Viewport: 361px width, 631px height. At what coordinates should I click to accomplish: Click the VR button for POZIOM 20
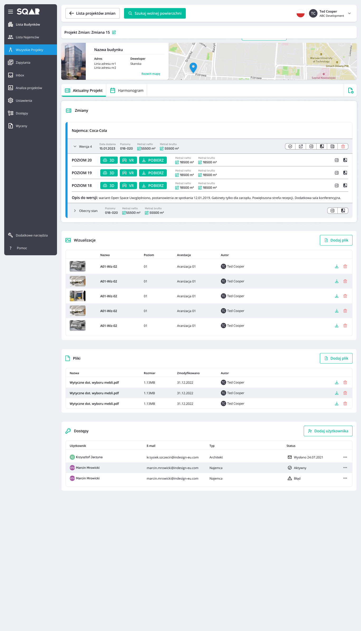[128, 160]
